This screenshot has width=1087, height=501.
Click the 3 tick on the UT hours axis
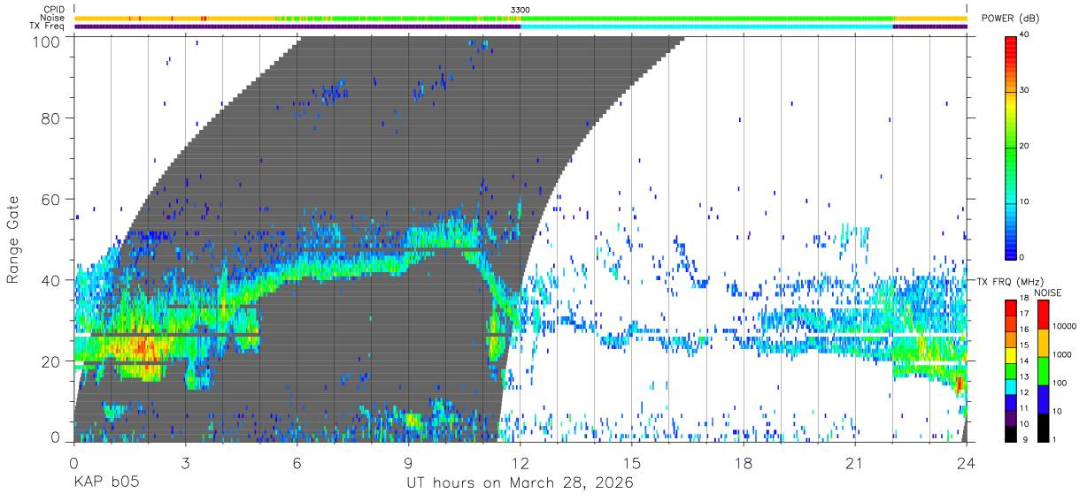coord(186,463)
